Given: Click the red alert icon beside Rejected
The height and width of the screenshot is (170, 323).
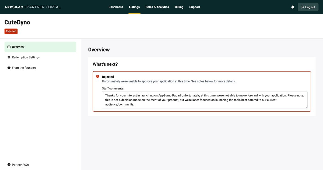Looking at the screenshot, I should (x=97, y=76).
